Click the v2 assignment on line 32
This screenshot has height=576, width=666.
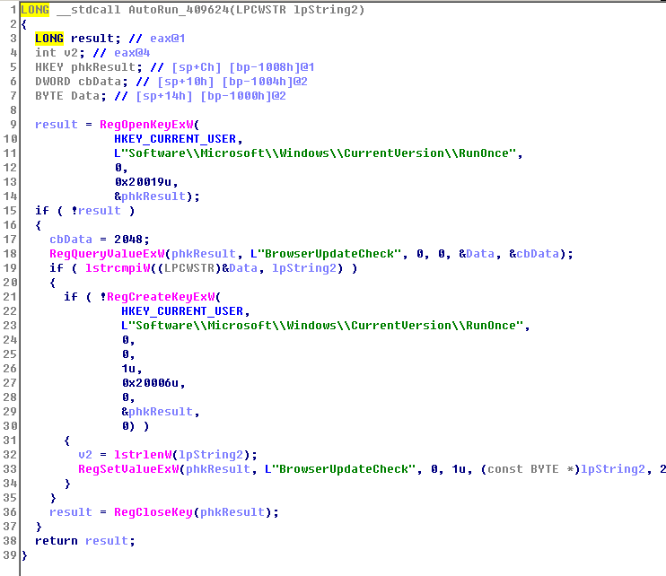click(85, 455)
